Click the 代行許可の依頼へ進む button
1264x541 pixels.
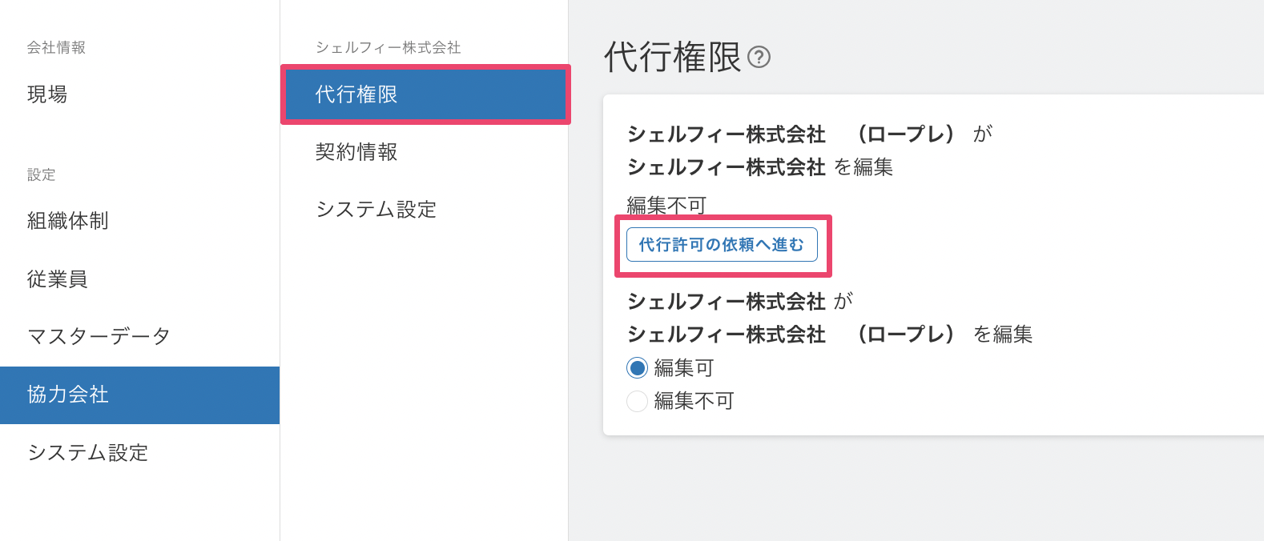coord(722,245)
